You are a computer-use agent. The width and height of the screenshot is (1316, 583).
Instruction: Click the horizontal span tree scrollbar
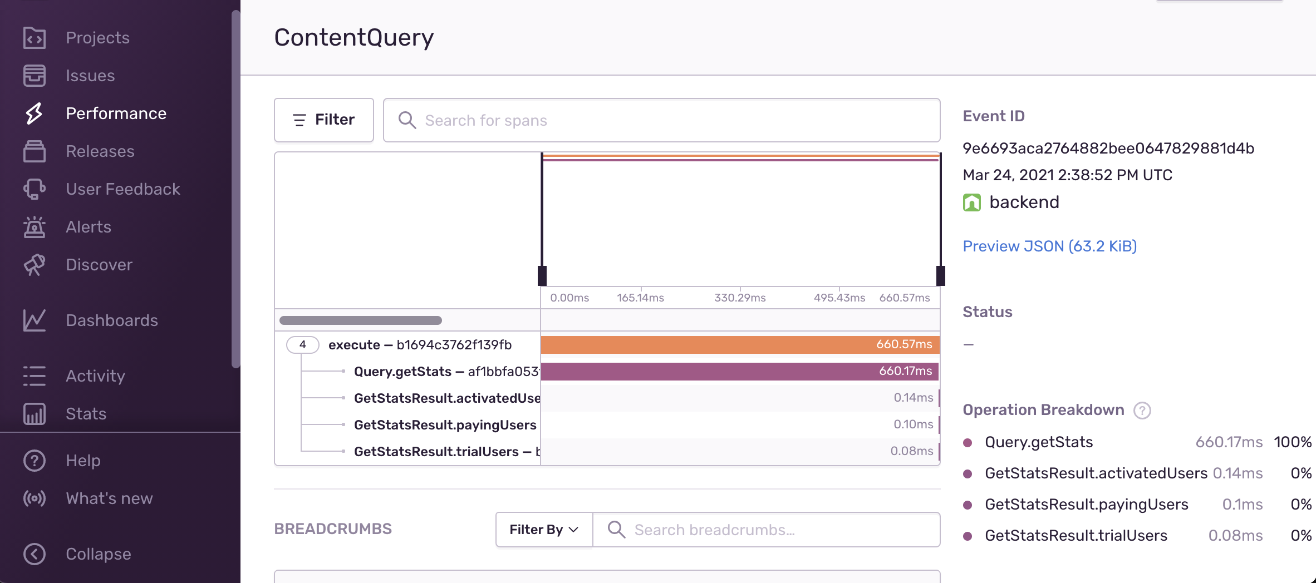361,320
